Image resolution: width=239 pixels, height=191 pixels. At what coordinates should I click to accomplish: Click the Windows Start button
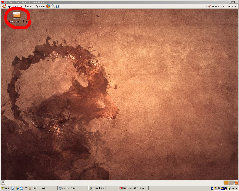tap(5, 188)
